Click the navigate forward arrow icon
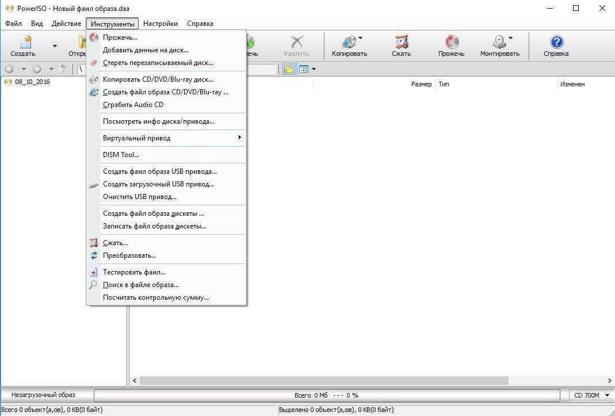615x416 pixels. [37, 70]
